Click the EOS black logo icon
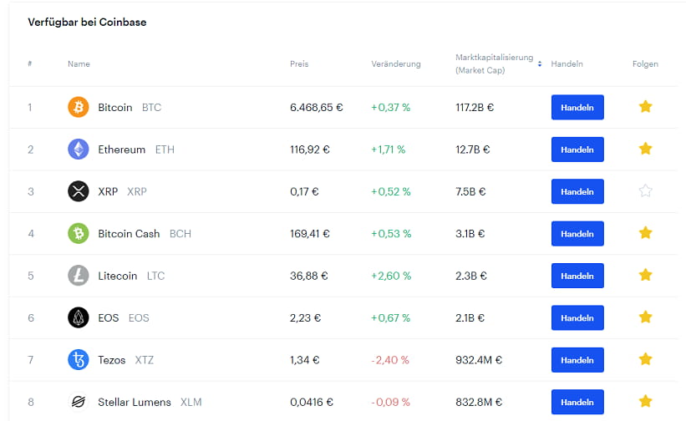 tap(79, 317)
